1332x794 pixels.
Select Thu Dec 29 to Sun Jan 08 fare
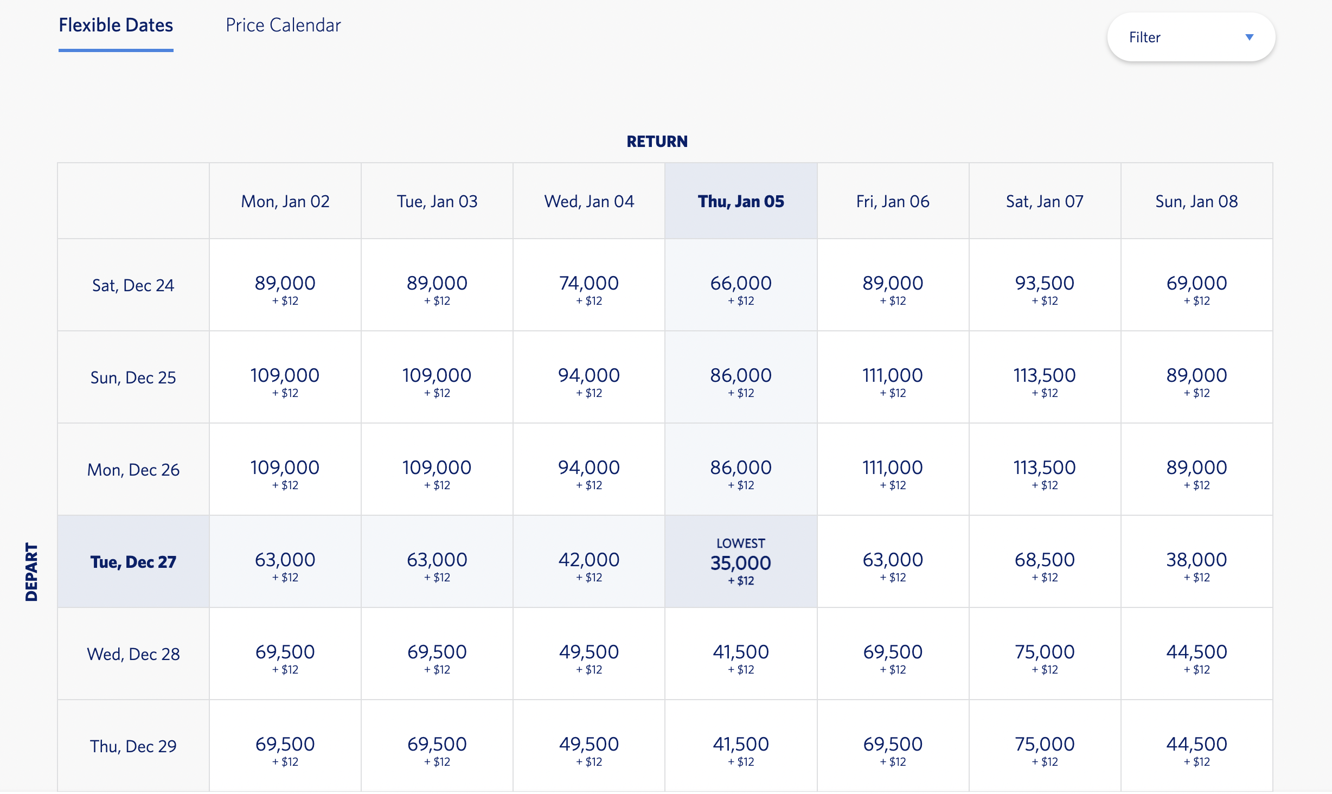(x=1196, y=746)
